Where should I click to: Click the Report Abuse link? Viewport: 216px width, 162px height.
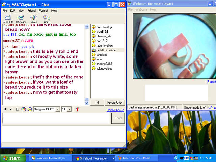(115, 110)
